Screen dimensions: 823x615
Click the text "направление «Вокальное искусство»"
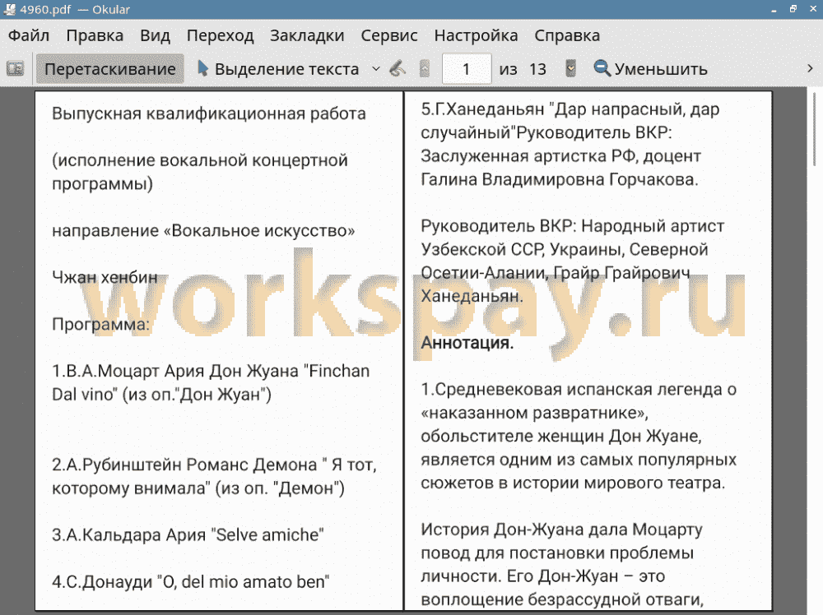(203, 230)
